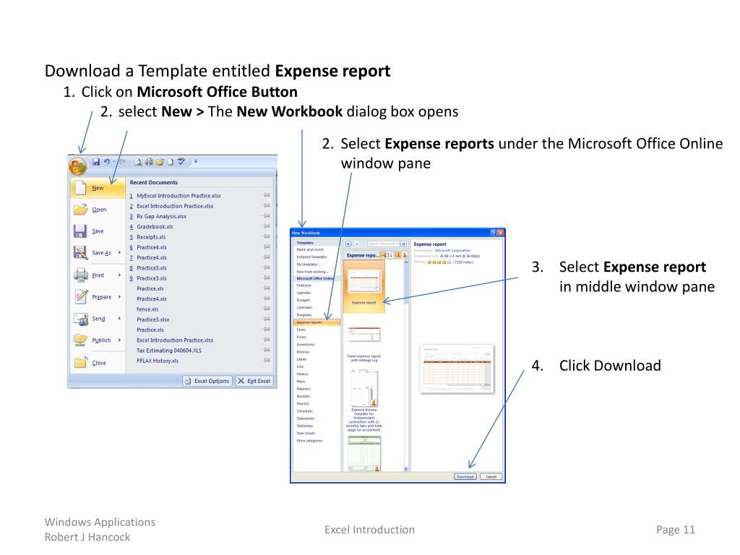
Task: Toggle pin for Rx Gap Analysis.xlsx
Action: click(x=267, y=215)
